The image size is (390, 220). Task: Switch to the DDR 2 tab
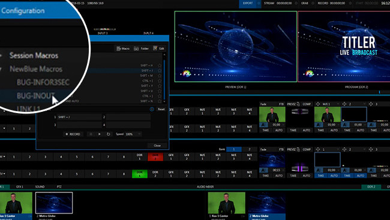coord(371,186)
